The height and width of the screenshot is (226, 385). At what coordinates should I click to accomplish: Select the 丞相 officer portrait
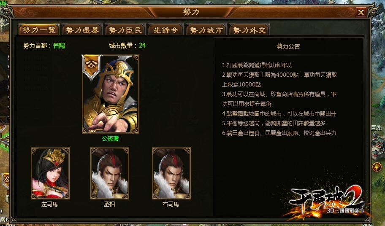point(110,173)
